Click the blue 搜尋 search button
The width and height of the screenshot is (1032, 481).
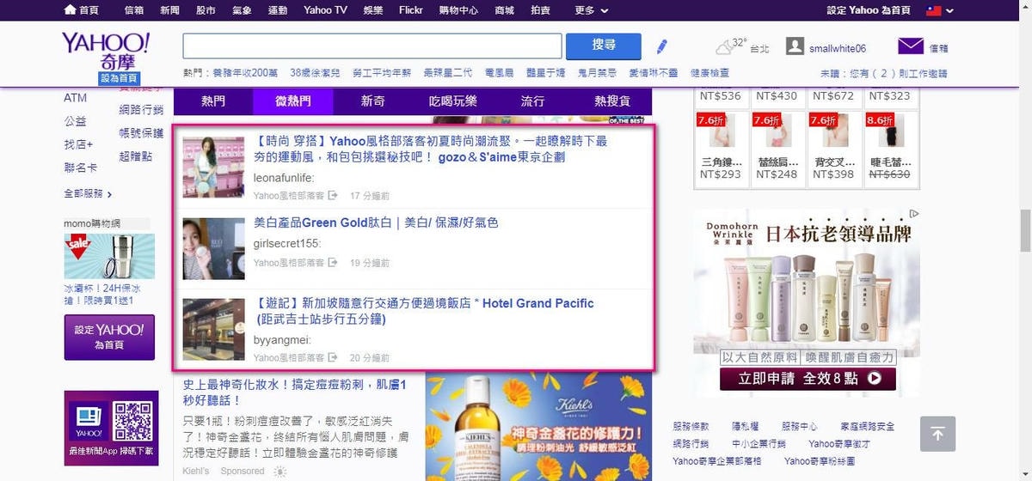604,46
